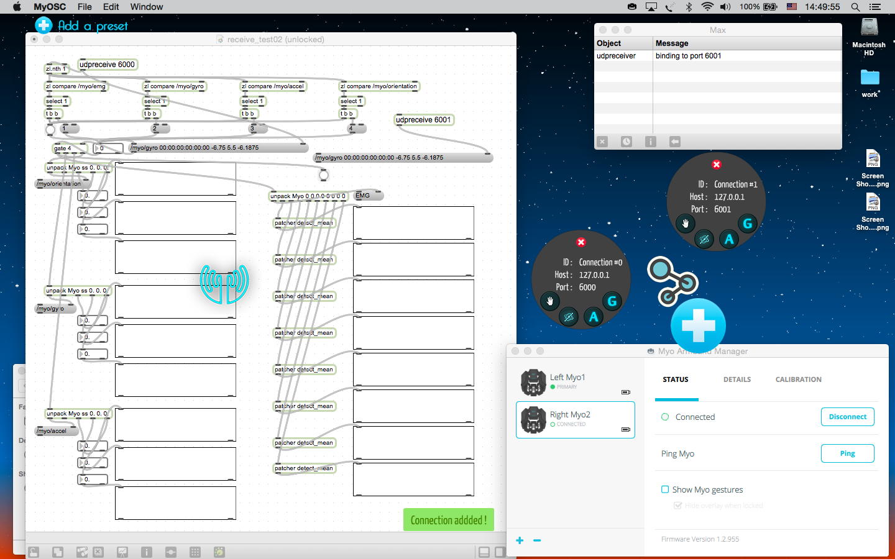Click volume icon in menu bar

tap(725, 7)
